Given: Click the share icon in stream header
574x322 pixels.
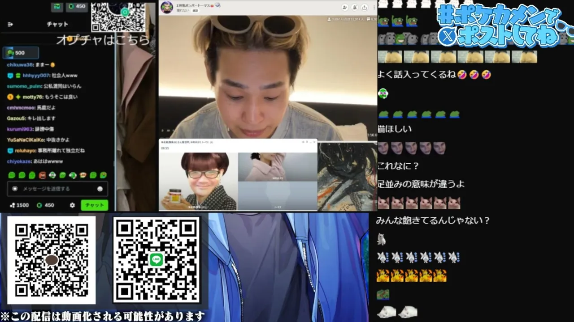Looking at the screenshot, I should [x=364, y=7].
